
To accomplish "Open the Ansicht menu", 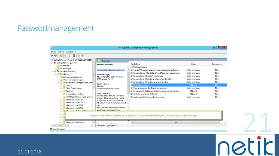I will pyautogui.click(x=69, y=52).
